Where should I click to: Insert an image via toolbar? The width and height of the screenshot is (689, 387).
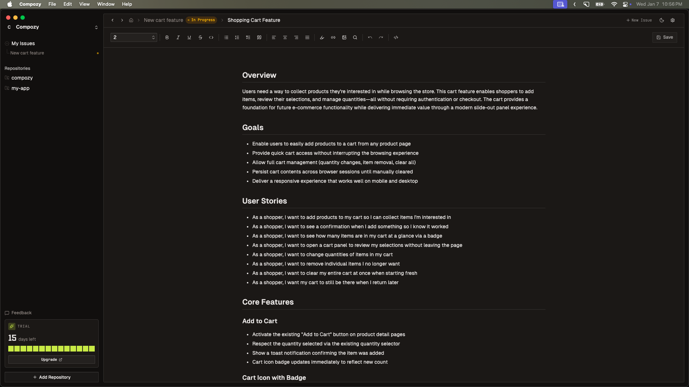click(x=344, y=37)
